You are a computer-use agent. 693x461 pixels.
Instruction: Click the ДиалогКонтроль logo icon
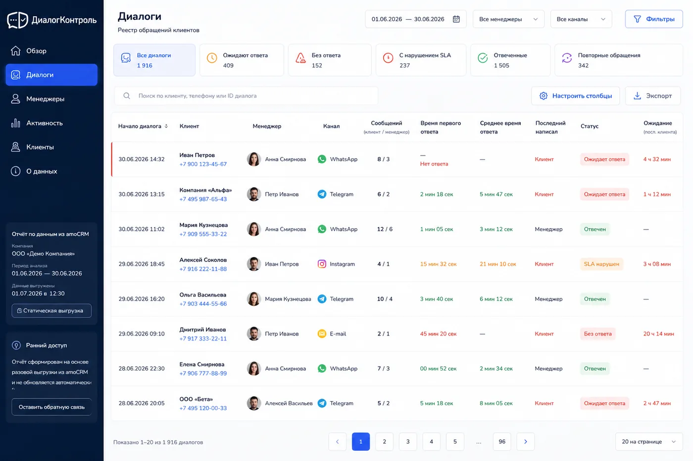coord(18,20)
